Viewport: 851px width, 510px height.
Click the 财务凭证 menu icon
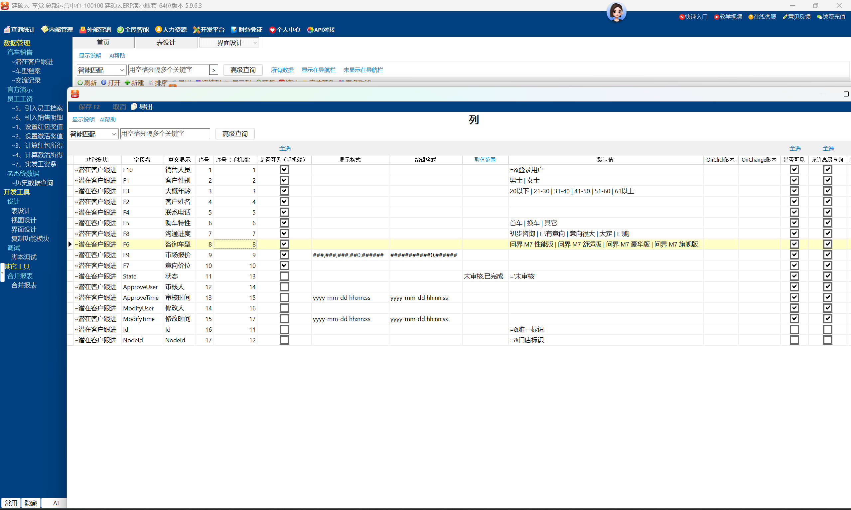pos(234,30)
